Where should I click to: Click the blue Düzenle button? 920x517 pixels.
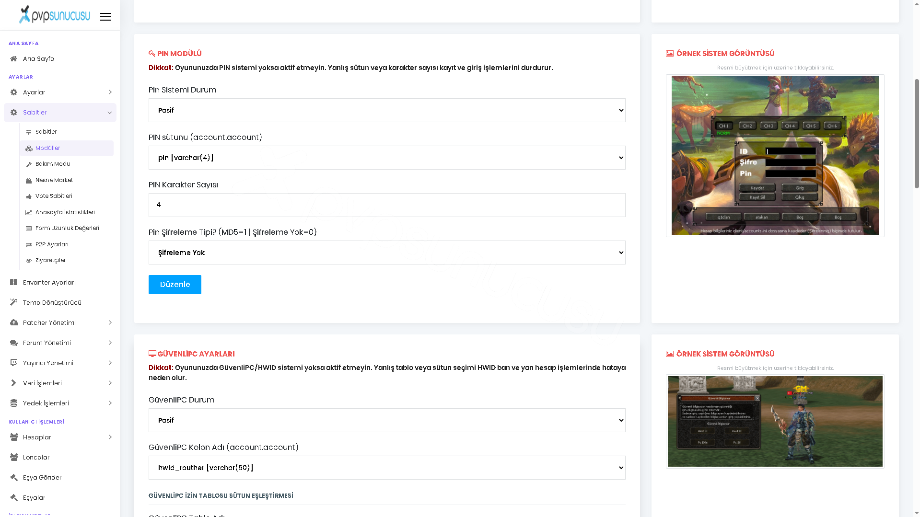click(175, 285)
